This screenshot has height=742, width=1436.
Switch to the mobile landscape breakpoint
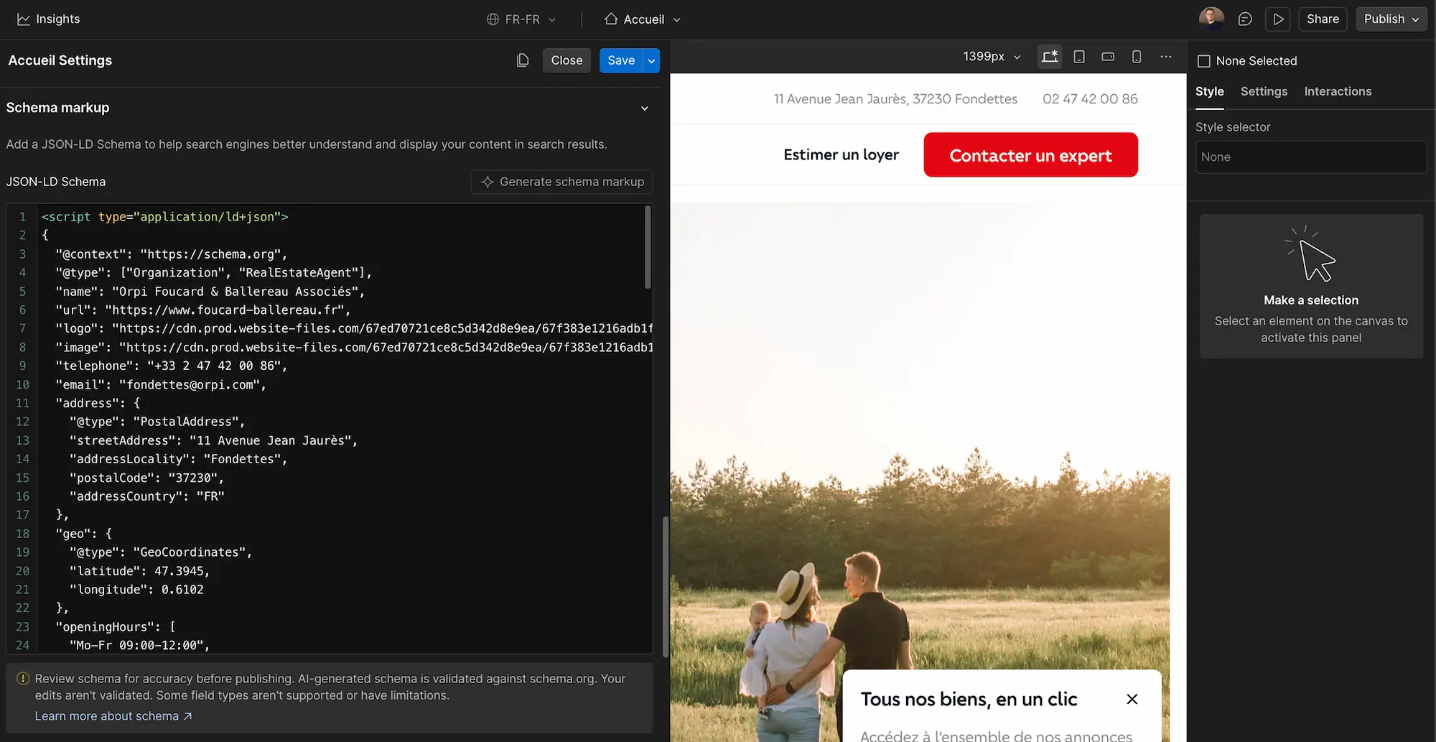pos(1108,56)
